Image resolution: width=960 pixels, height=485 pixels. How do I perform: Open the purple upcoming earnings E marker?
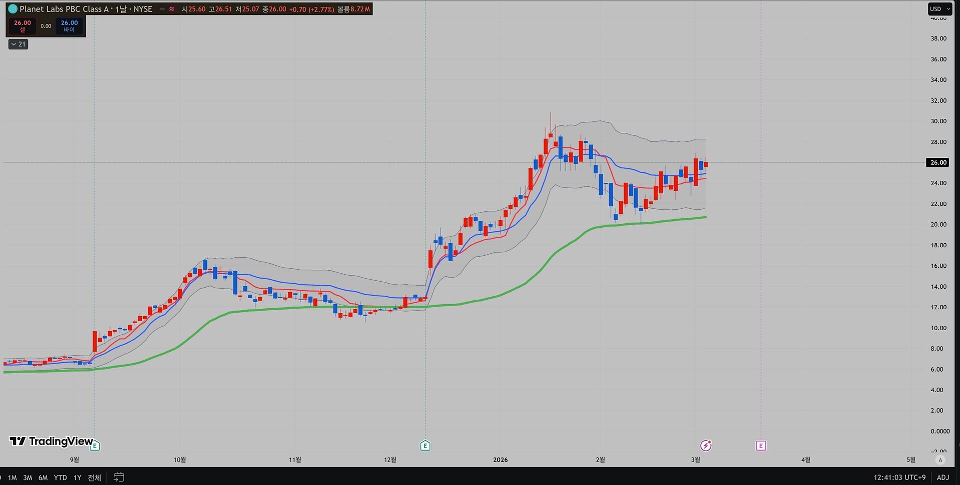[760, 446]
